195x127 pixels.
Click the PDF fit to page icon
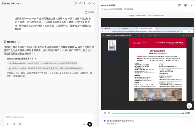[x=149, y=35]
